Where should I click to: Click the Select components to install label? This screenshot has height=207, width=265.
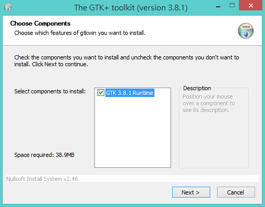tap(50, 91)
